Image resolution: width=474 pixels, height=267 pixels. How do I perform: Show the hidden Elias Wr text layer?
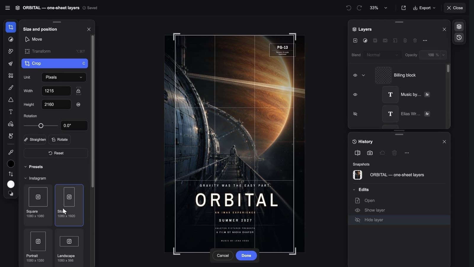coord(355,114)
